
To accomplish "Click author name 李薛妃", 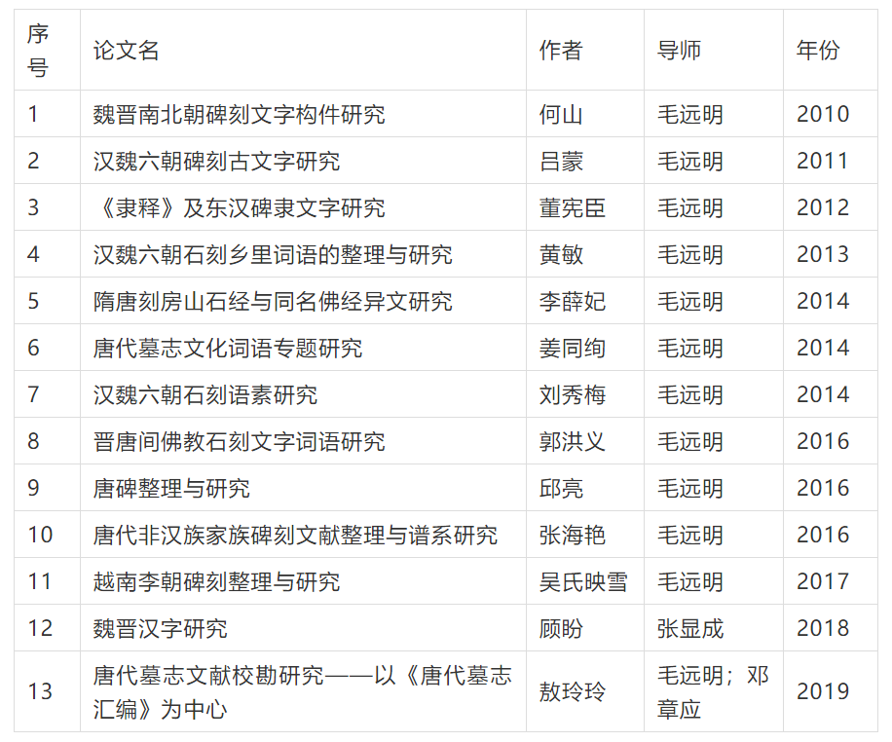I will coord(572,301).
